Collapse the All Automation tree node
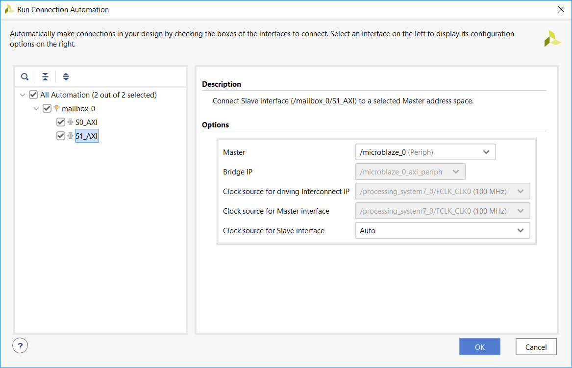The image size is (572, 368). point(22,95)
